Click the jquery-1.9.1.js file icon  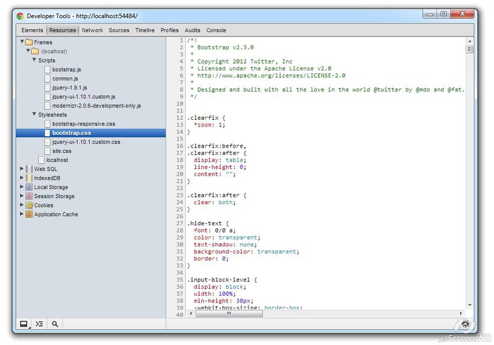[48, 88]
